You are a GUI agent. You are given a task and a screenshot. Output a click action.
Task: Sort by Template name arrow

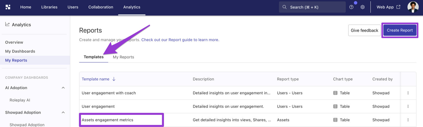click(114, 79)
